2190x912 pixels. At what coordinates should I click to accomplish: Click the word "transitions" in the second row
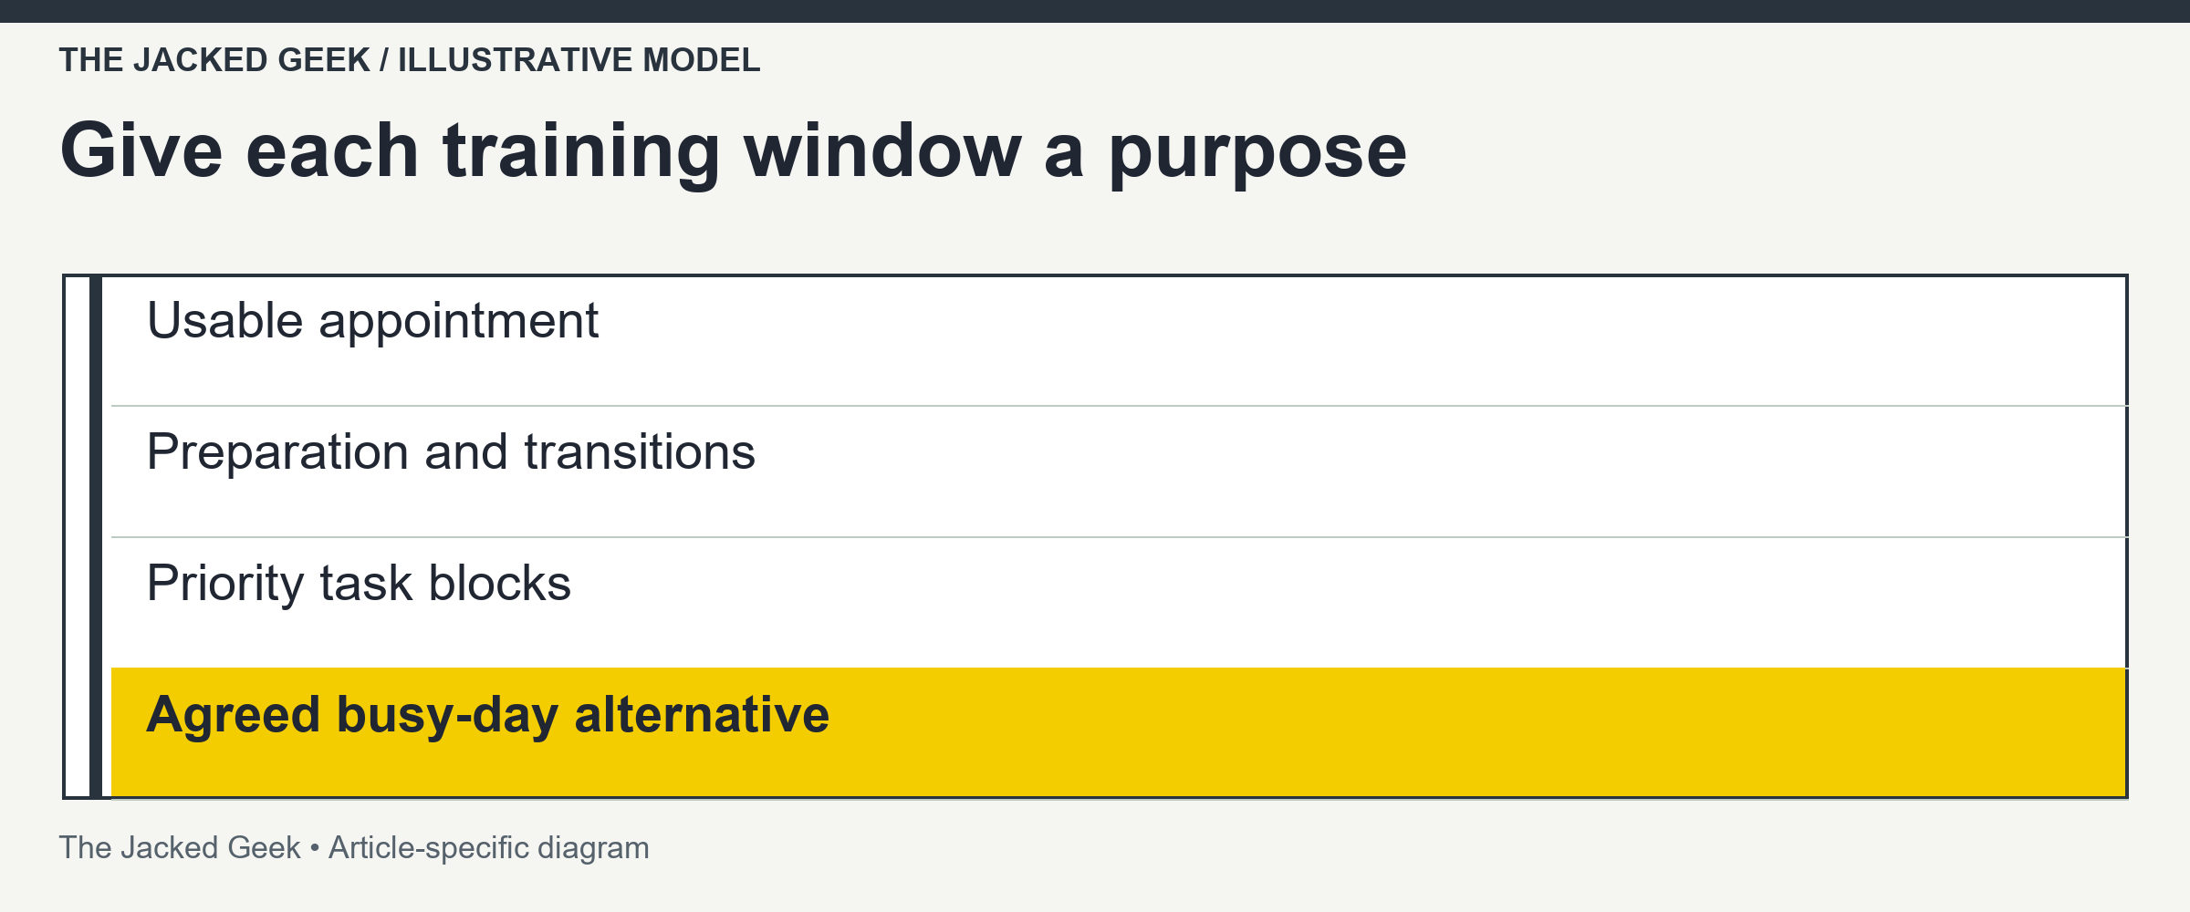pyautogui.click(x=640, y=452)
